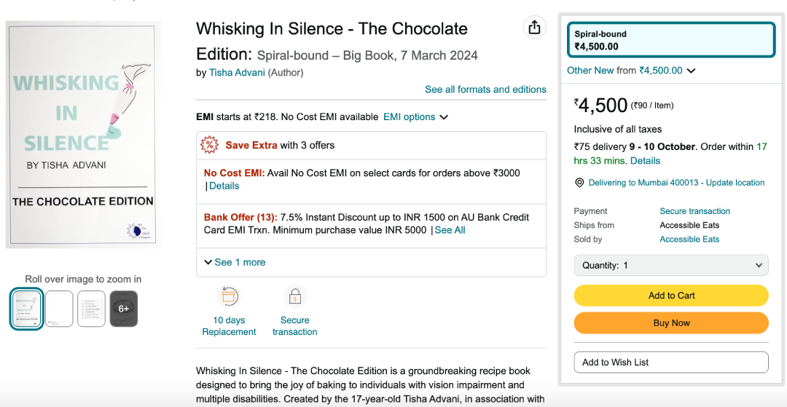This screenshot has width=787, height=407.
Task: Expand Other New from ₹4,500.00 offers
Action: tap(631, 71)
